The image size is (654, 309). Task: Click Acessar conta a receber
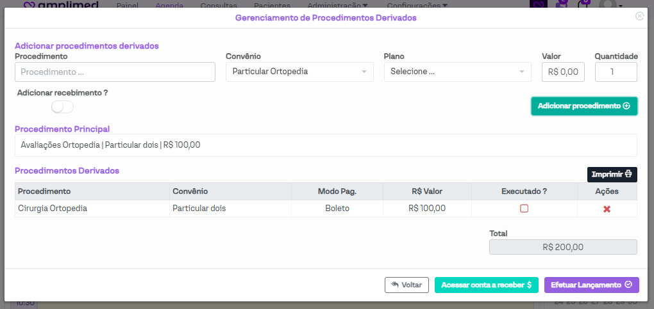click(486, 285)
